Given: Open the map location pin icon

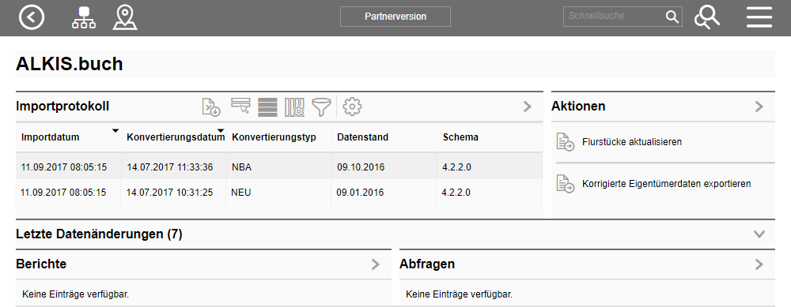Looking at the screenshot, I should point(125,17).
